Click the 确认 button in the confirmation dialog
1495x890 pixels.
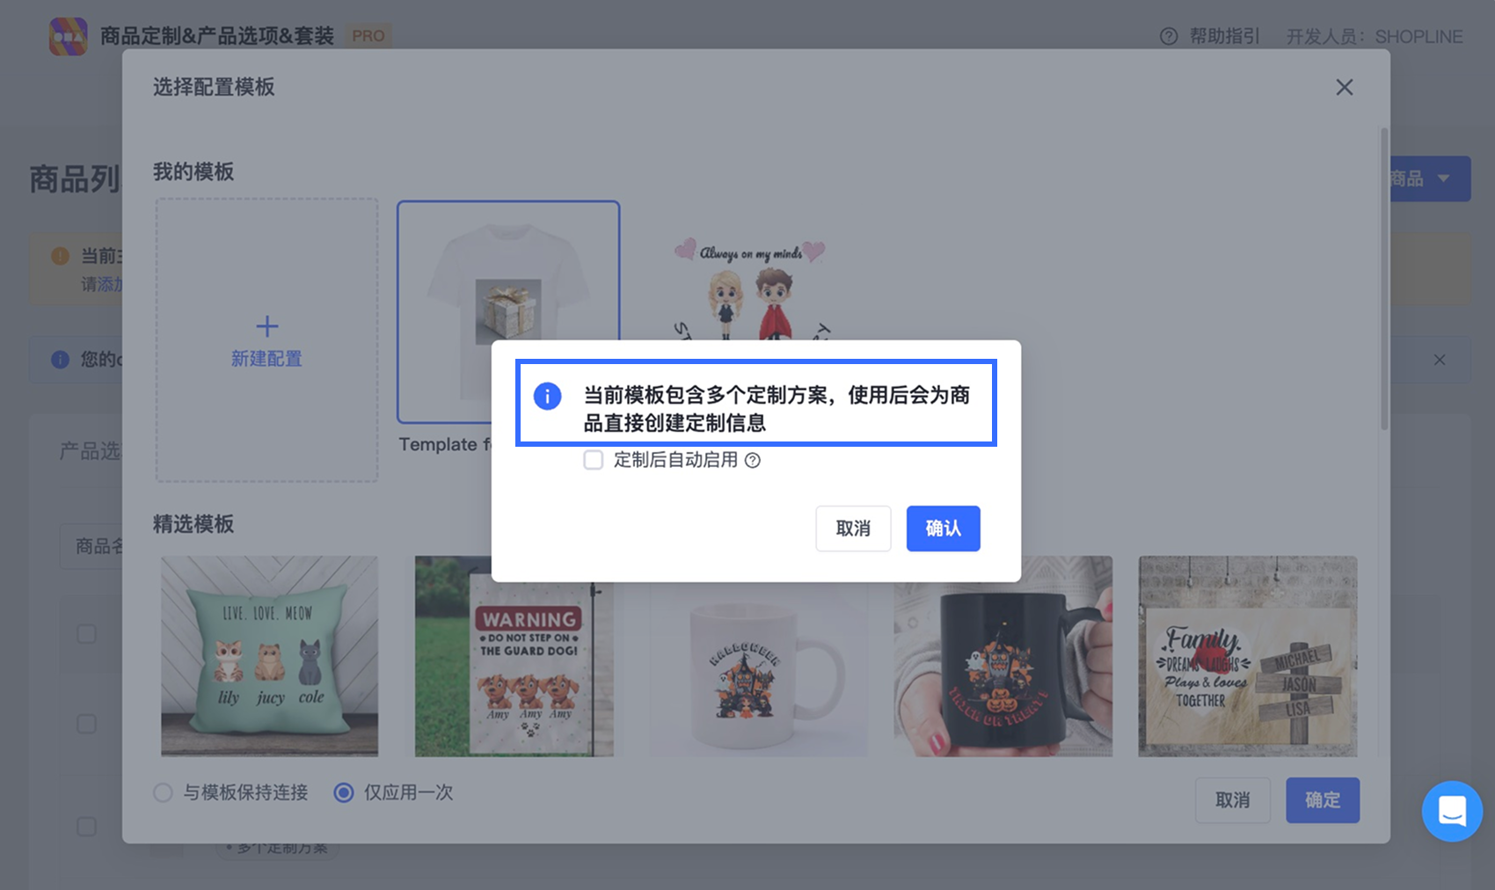click(x=943, y=529)
